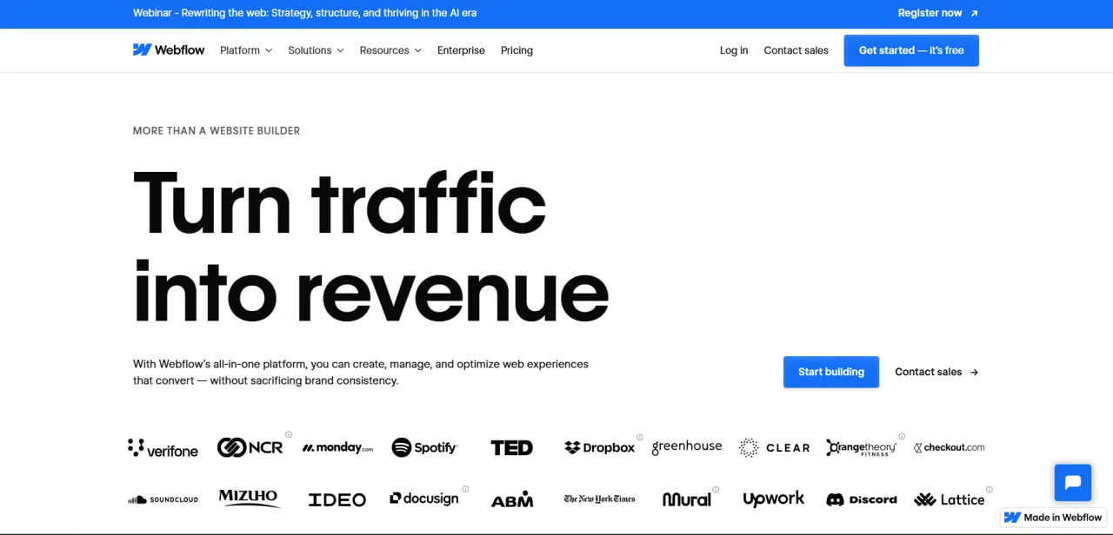1113x535 pixels.
Task: Click the NCR logo
Action: point(250,447)
